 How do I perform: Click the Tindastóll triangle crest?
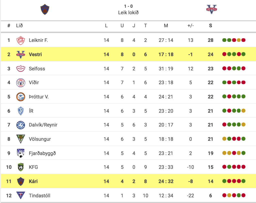[21, 195]
